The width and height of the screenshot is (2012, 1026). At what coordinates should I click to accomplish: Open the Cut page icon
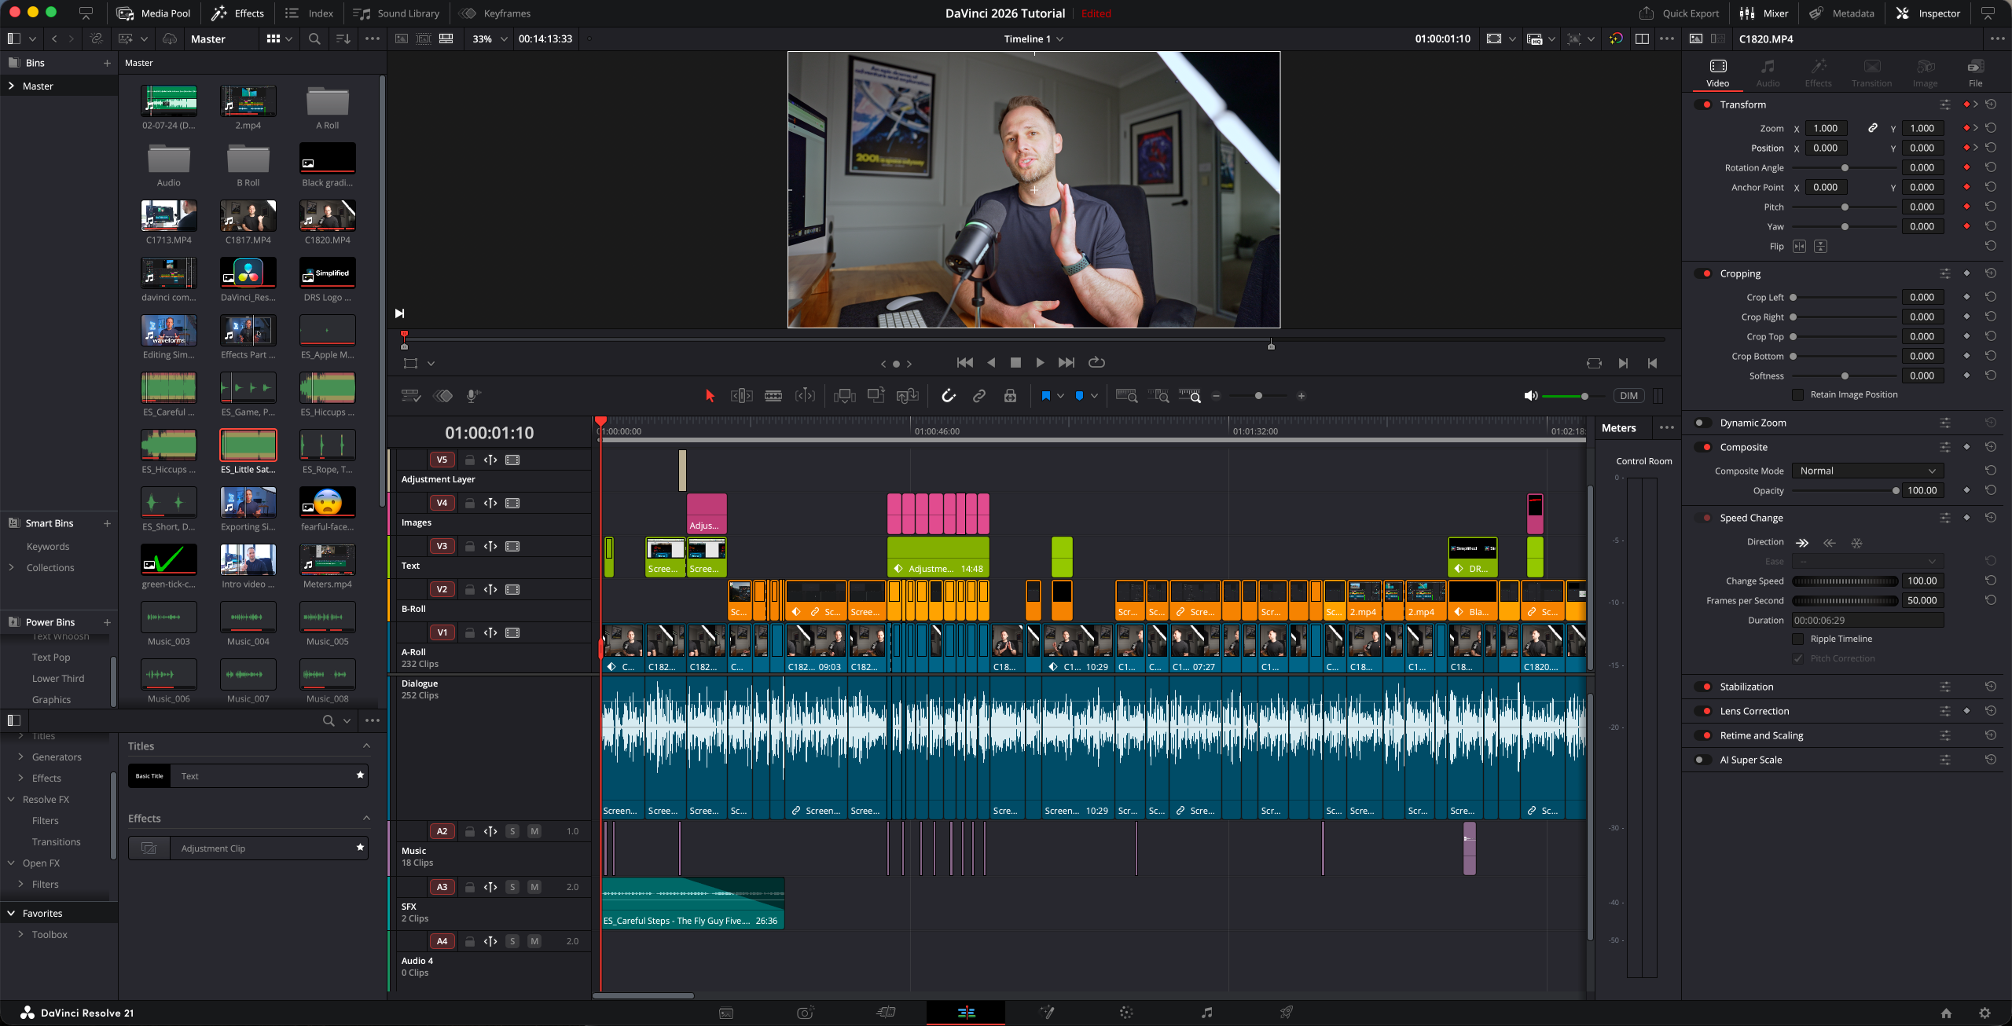click(x=886, y=1013)
